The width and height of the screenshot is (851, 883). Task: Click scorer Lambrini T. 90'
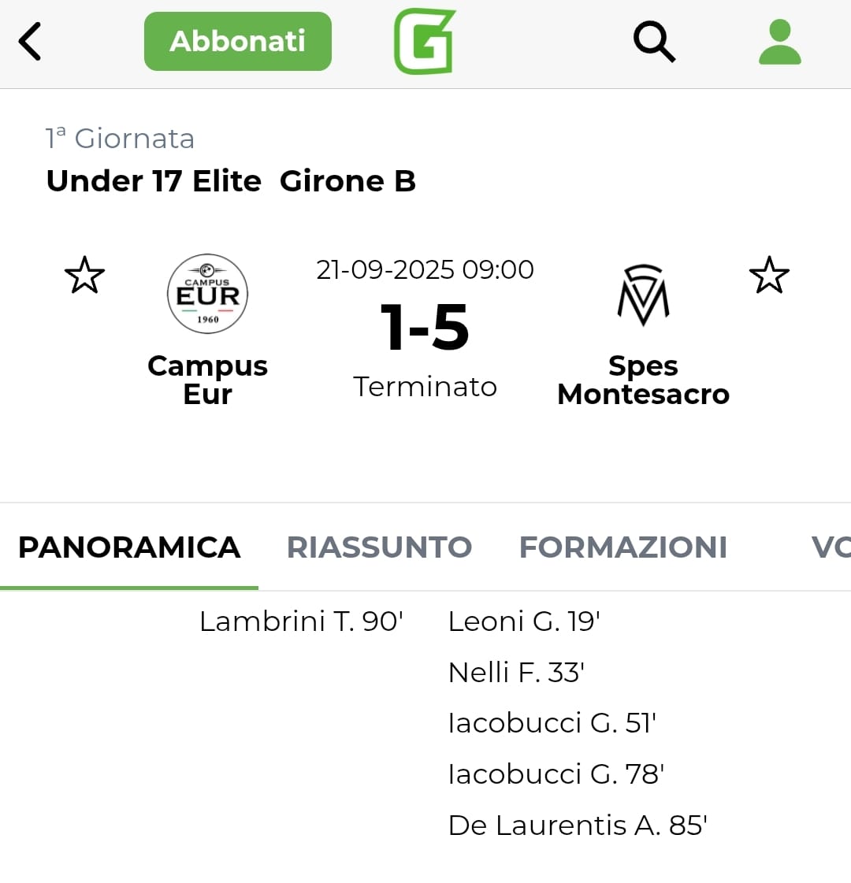pos(301,621)
